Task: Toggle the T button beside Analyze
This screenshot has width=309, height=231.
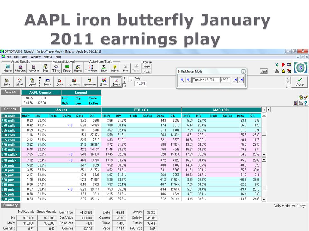Action: coord(124,82)
